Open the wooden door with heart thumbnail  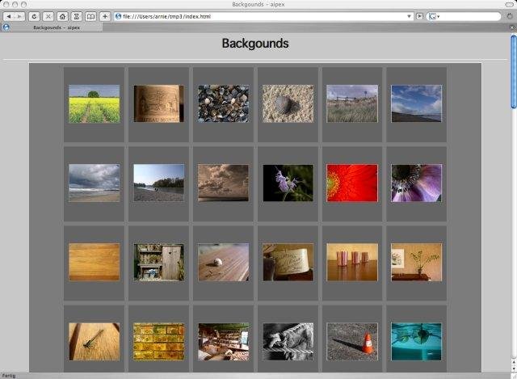[159, 263]
